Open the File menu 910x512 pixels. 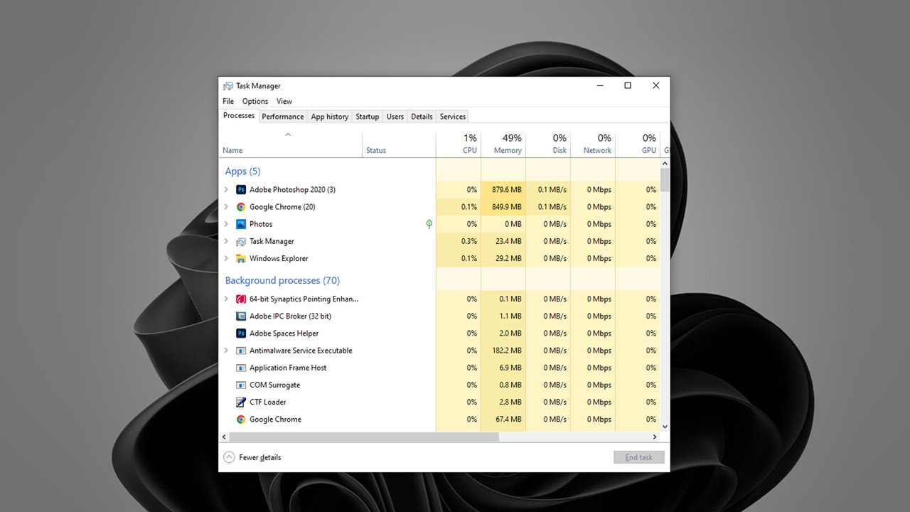click(228, 101)
